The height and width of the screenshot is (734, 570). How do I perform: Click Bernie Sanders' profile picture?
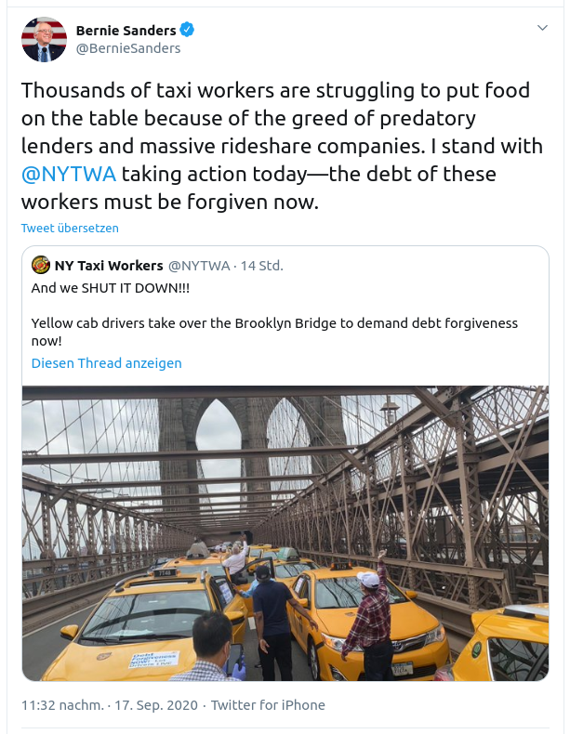click(44, 39)
